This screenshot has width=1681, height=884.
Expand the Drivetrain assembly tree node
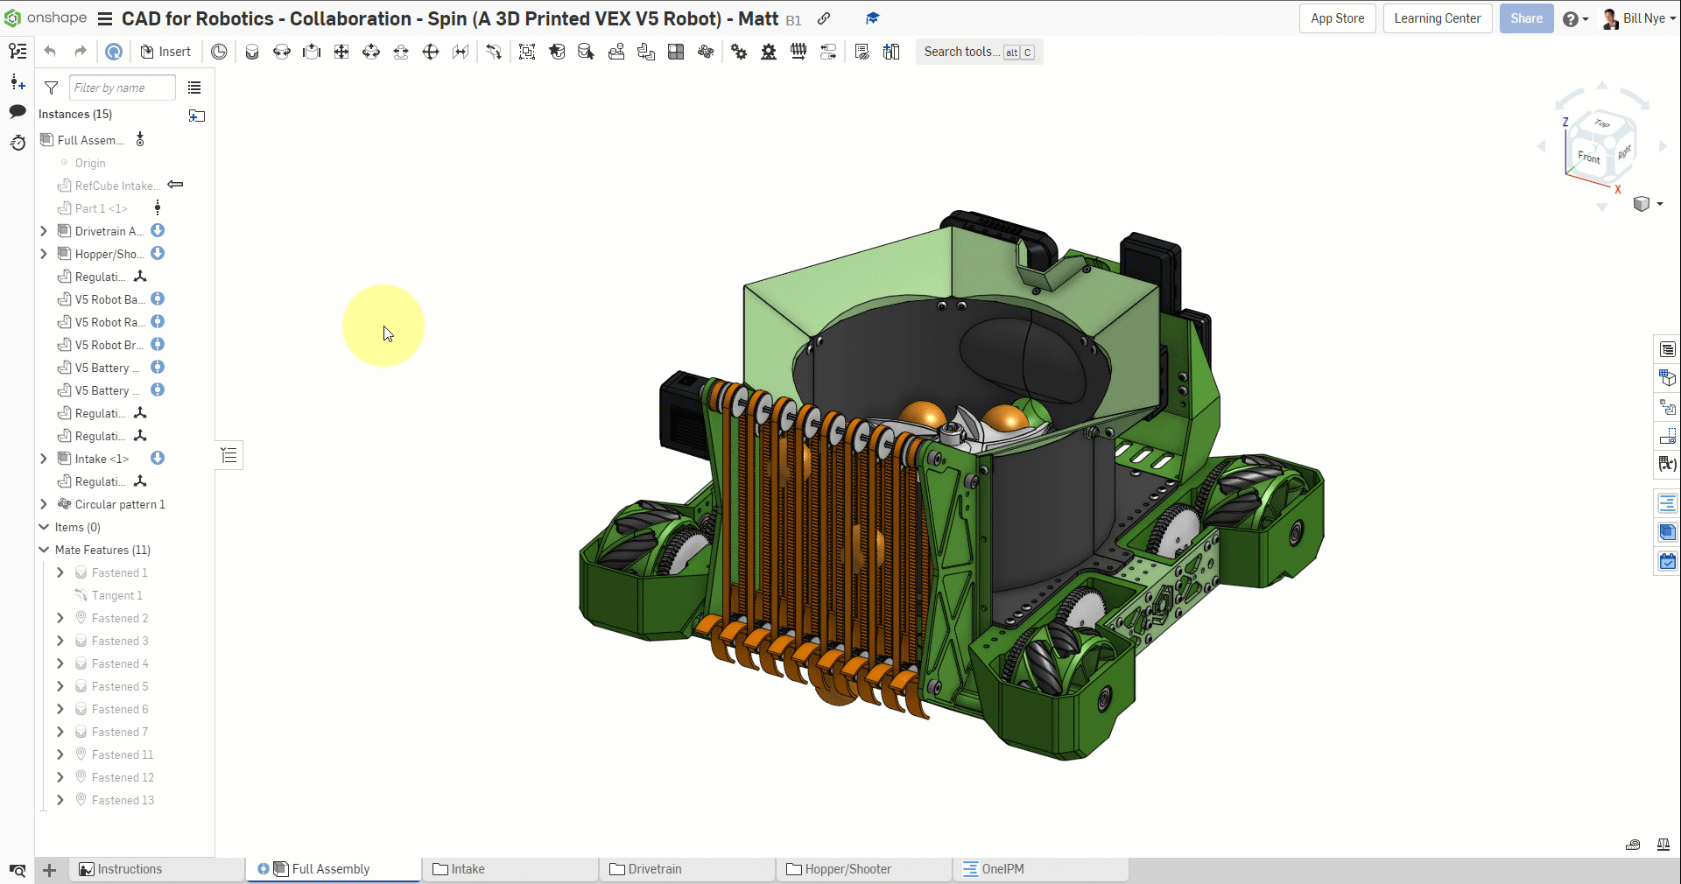(x=44, y=231)
